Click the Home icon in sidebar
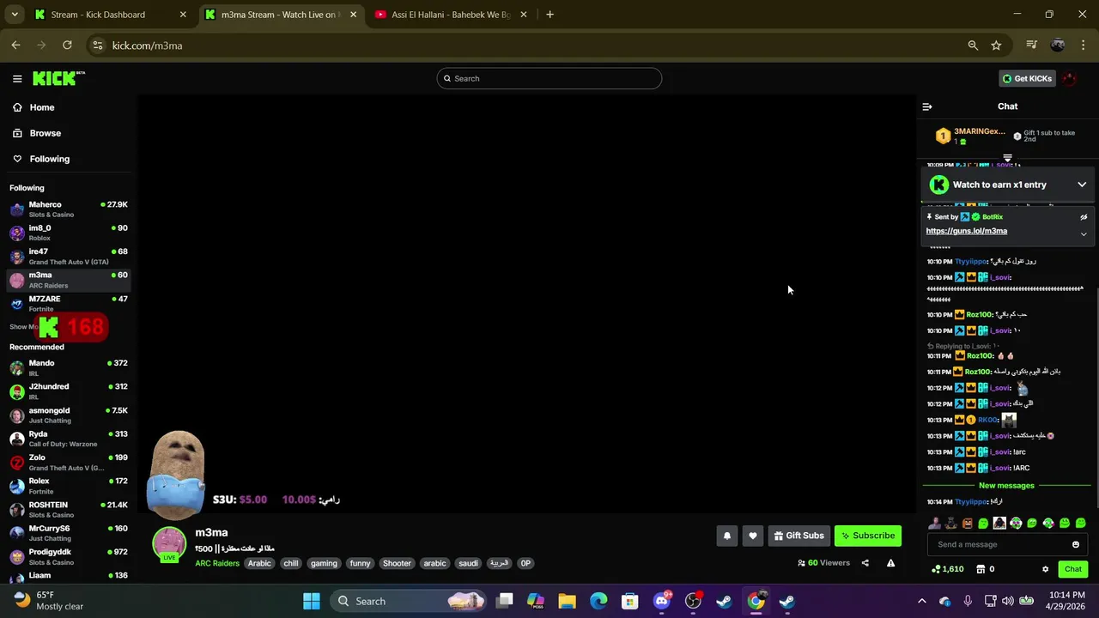The height and width of the screenshot is (618, 1099). [x=17, y=107]
